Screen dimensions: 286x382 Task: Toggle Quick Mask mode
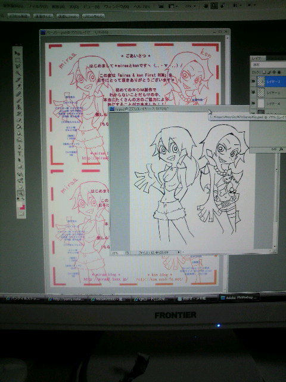coord(21,214)
